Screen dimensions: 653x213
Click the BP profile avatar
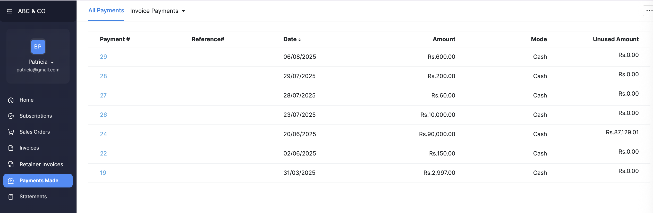(38, 47)
